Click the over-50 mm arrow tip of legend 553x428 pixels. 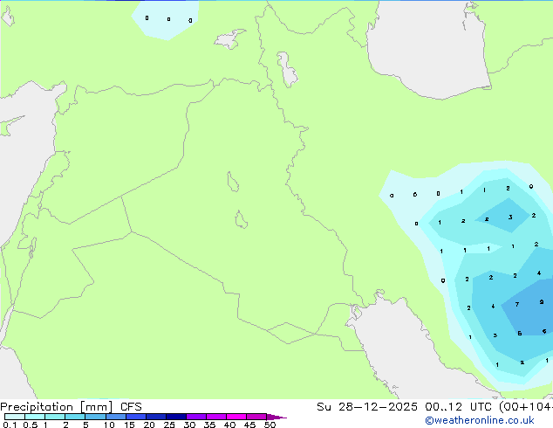(x=276, y=417)
